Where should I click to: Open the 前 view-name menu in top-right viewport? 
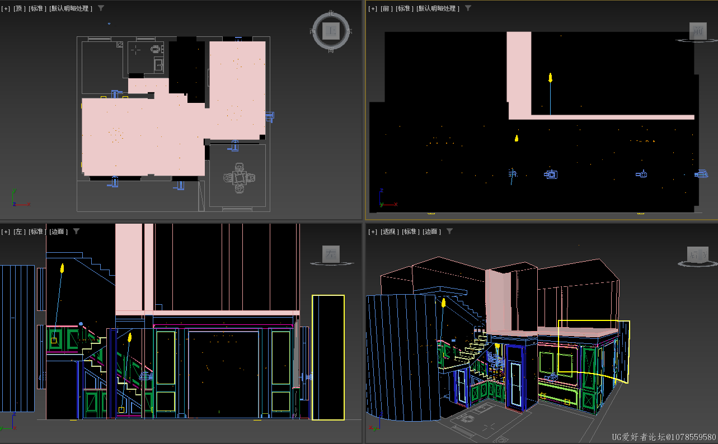[387, 8]
